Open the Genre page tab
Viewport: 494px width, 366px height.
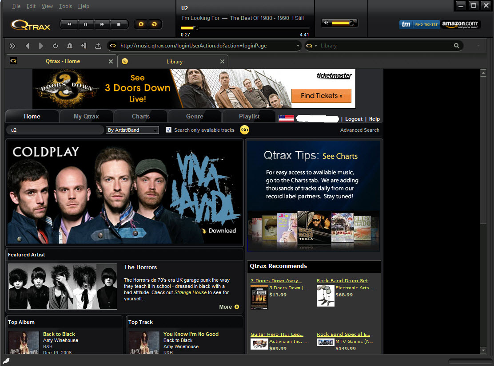[x=195, y=116]
